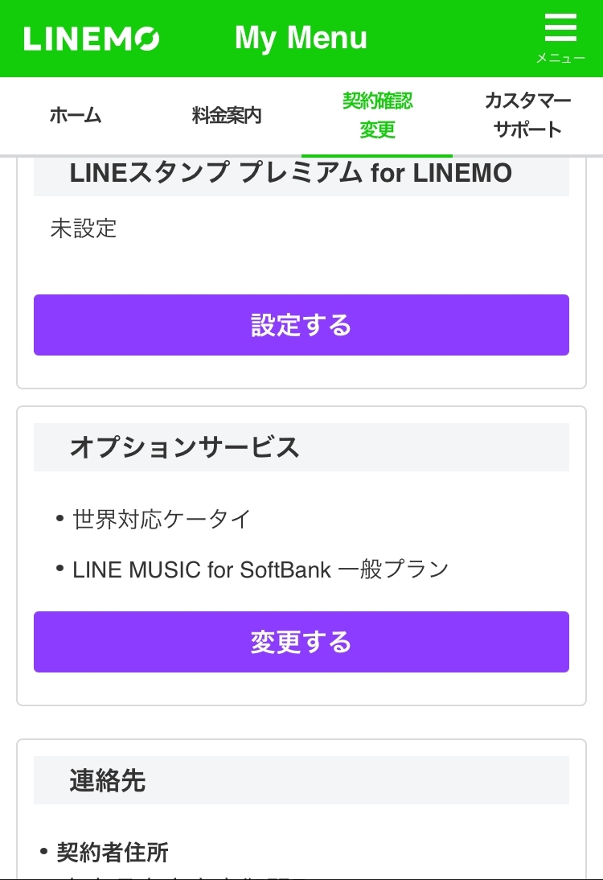Click the メニュー label under hamburger icon
The width and height of the screenshot is (603, 880).
560,59
